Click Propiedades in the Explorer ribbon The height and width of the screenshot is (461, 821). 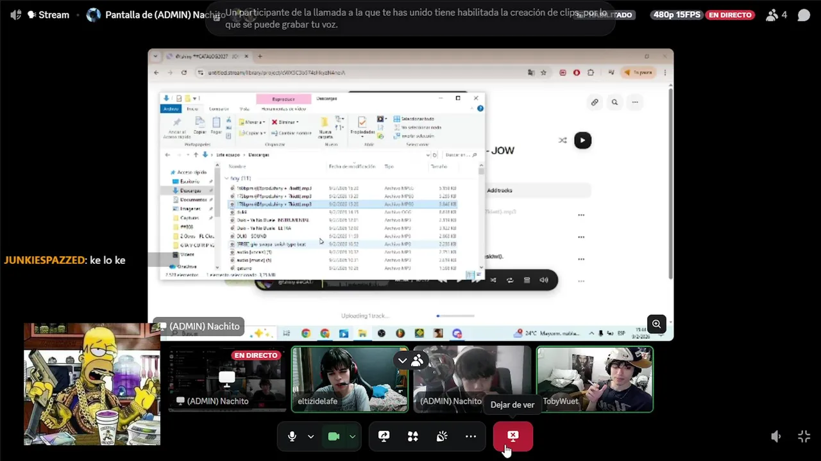pos(362,125)
